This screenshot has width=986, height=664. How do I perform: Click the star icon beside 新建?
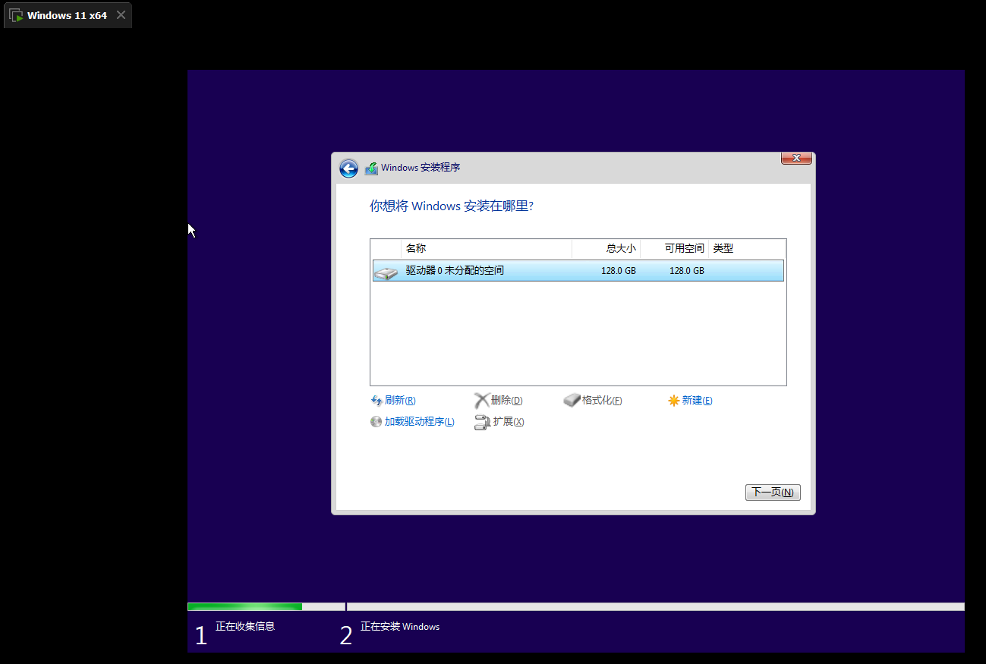tap(674, 401)
